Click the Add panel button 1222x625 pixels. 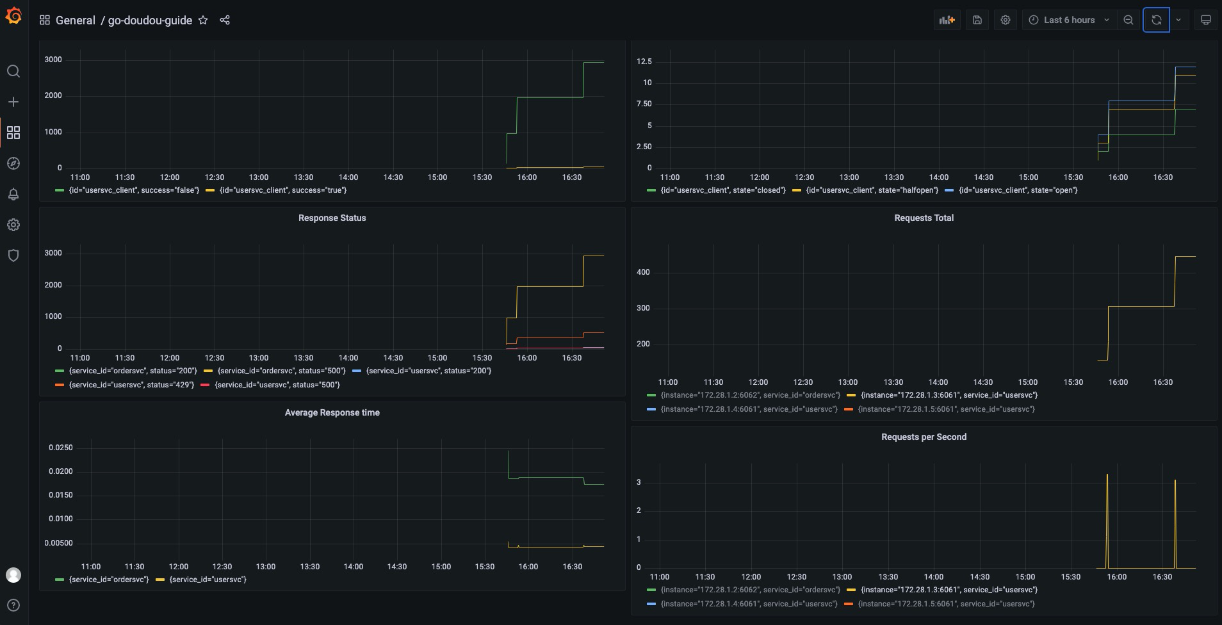(x=947, y=20)
